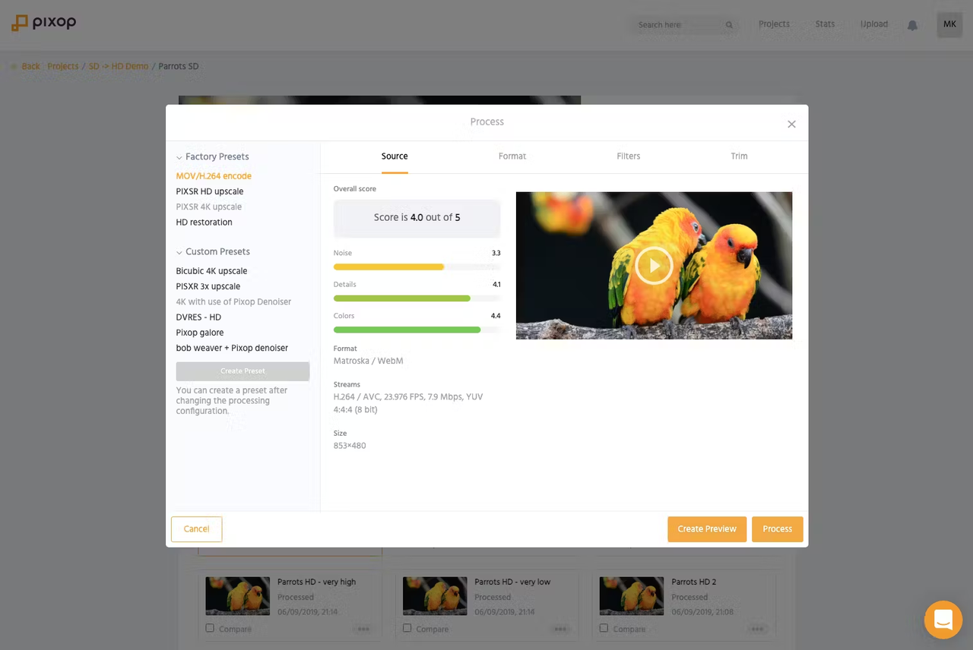
Task: Check Compare under Parrots HD - very low
Action: tap(407, 628)
